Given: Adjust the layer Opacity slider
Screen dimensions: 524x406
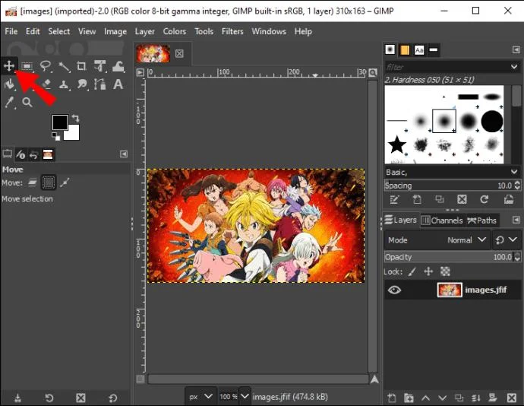Looking at the screenshot, I should click(449, 257).
